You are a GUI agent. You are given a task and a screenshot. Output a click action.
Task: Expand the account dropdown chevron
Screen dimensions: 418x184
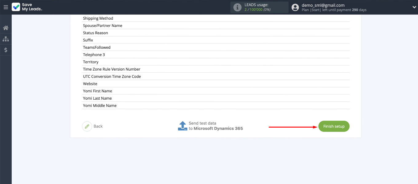pos(414,7)
